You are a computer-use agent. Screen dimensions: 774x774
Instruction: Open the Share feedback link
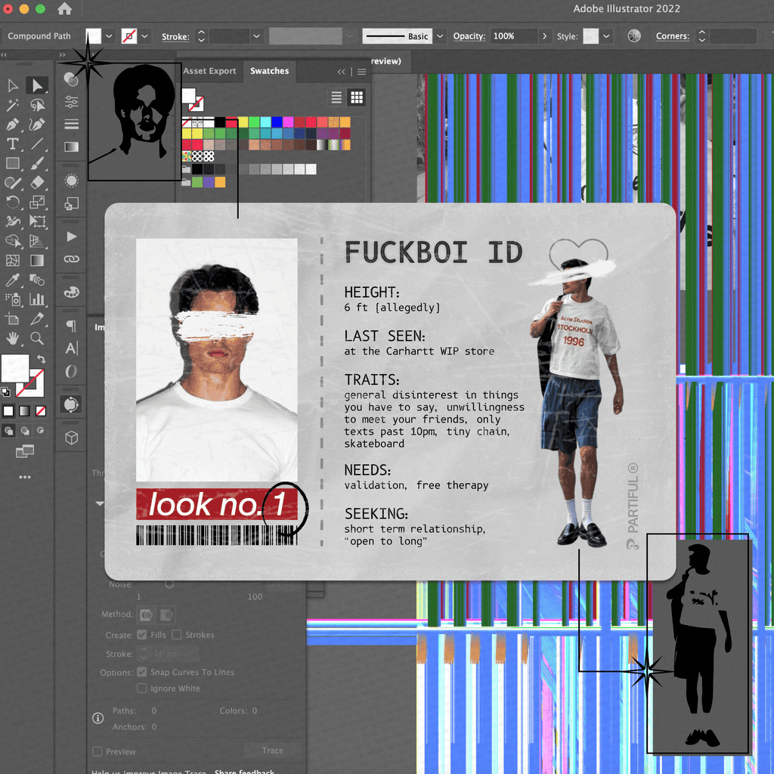click(x=244, y=771)
